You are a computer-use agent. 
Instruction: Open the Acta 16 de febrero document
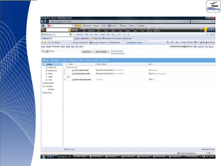82,74
